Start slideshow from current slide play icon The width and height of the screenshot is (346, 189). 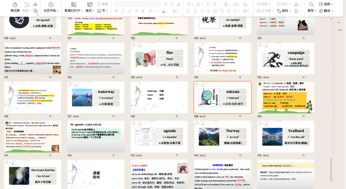point(51,4)
